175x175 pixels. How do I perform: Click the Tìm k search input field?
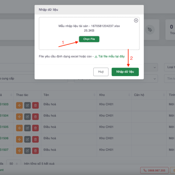[170, 78]
